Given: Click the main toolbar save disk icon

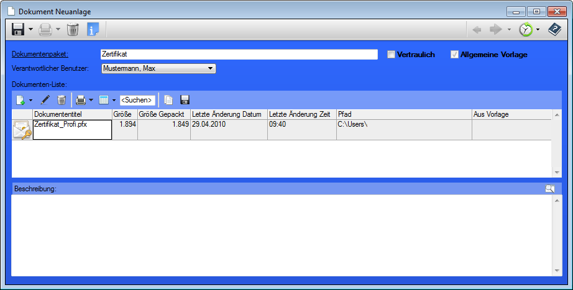Looking at the screenshot, I should click(18, 29).
